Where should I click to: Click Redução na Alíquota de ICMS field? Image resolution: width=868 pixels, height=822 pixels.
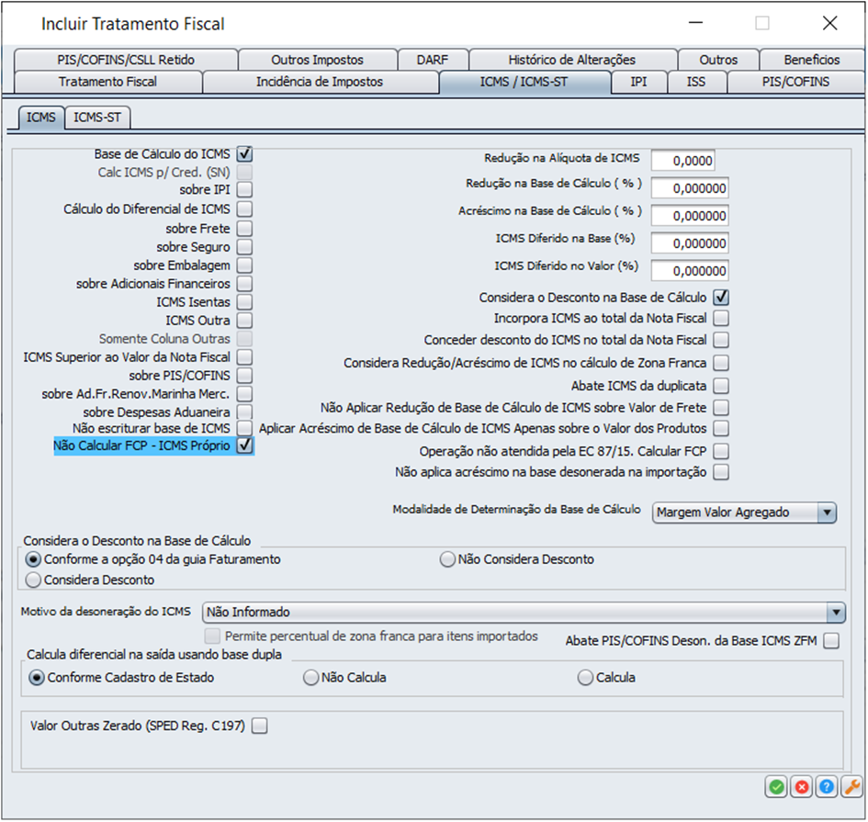click(x=682, y=161)
